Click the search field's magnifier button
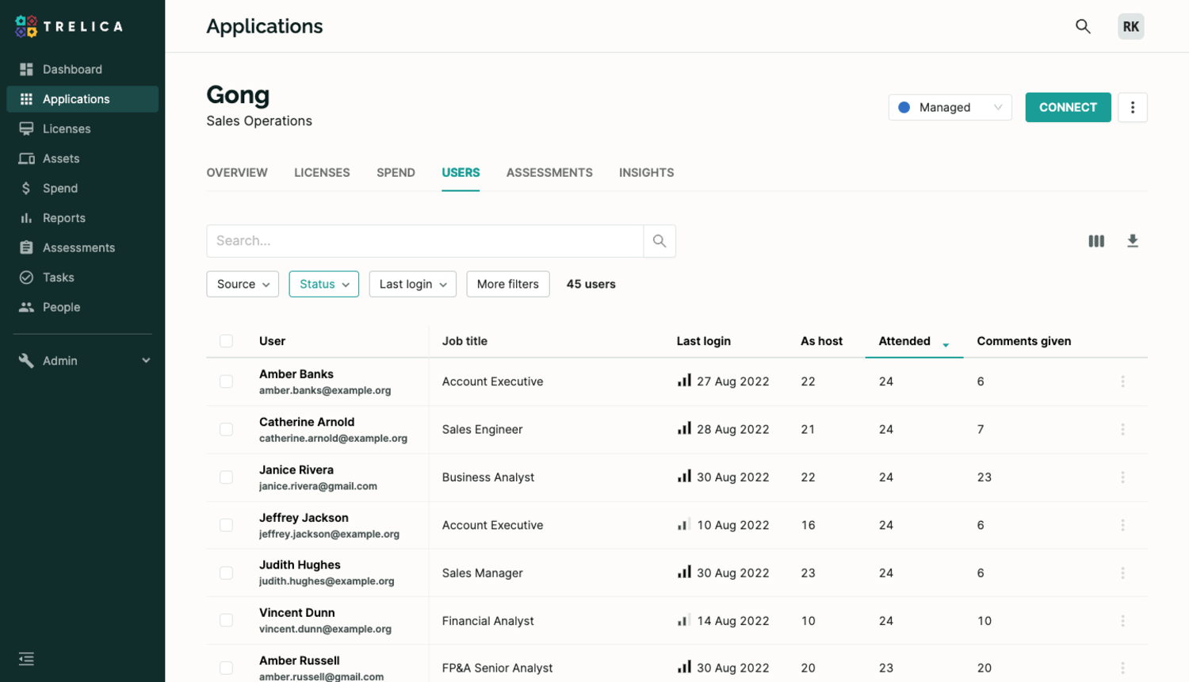This screenshot has height=682, width=1189. pos(659,241)
